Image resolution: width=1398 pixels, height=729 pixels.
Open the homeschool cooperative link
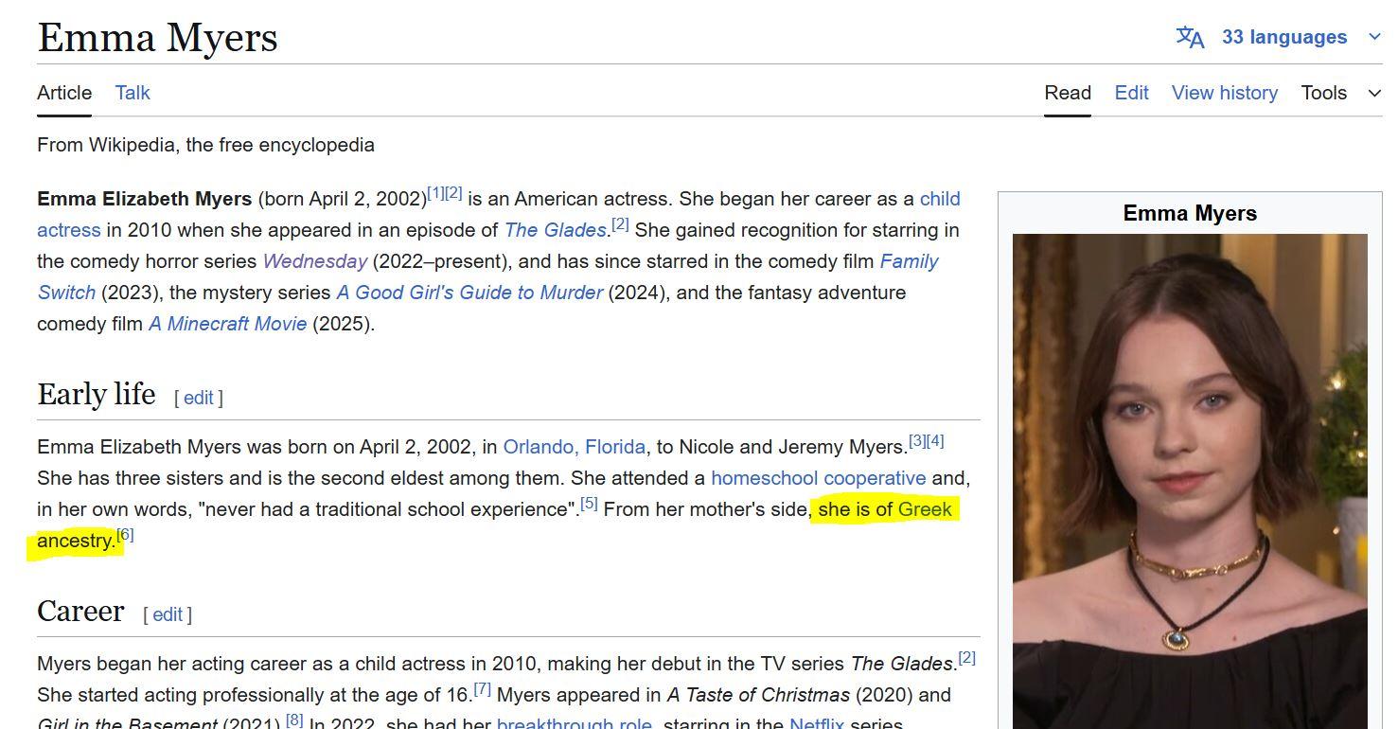click(819, 478)
